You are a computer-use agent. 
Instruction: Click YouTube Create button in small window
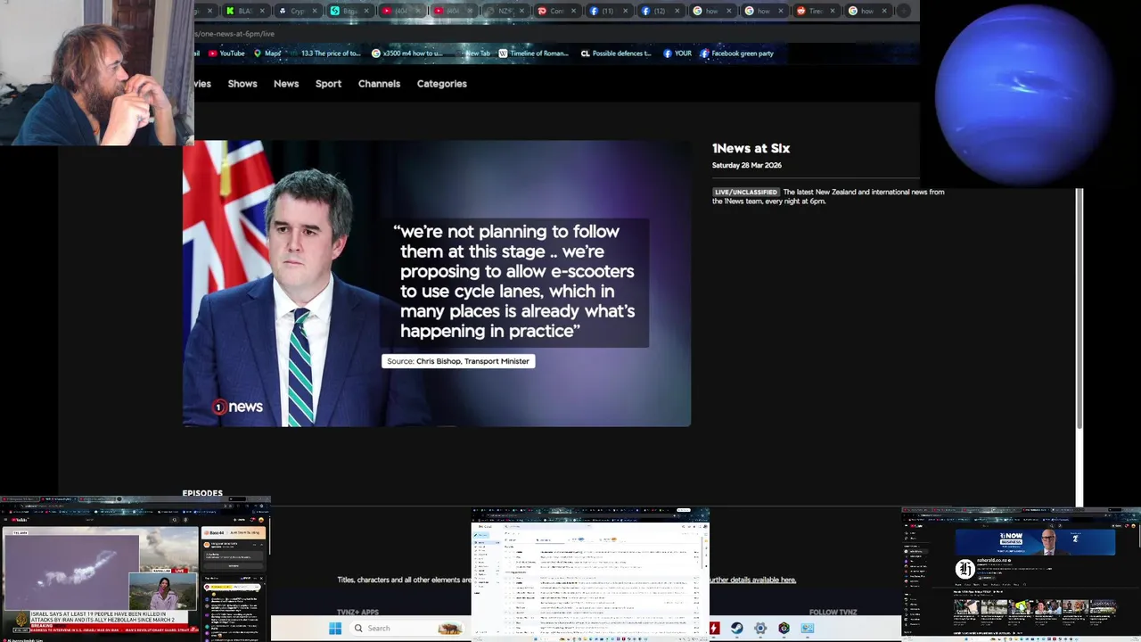(237, 519)
